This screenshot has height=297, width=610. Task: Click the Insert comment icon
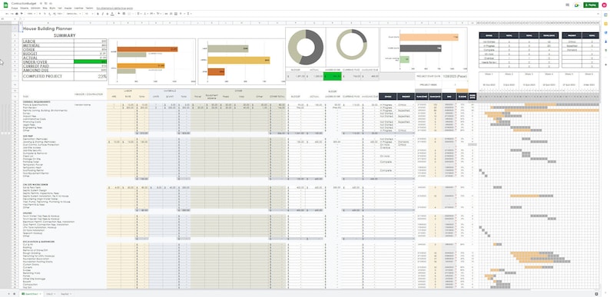pos(171,14)
